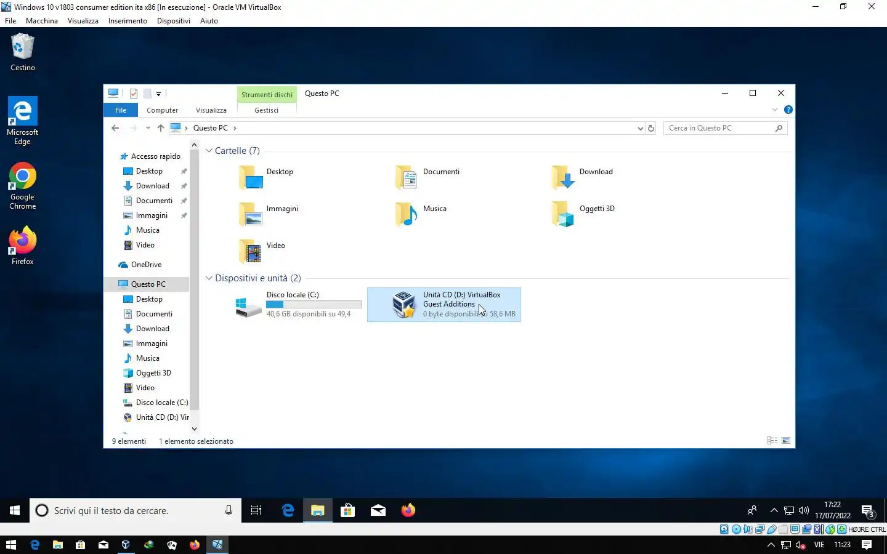Image resolution: width=887 pixels, height=554 pixels.
Task: Click the New folder icon in quick access toolbar
Action: pos(147,94)
